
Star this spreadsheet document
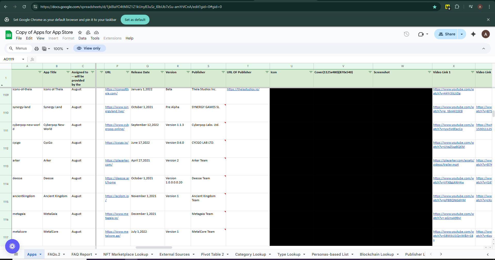(x=80, y=32)
